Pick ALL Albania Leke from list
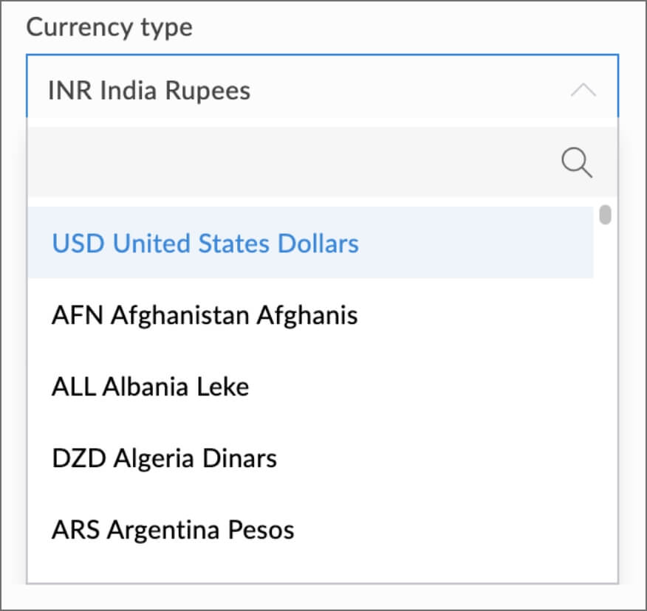 coord(150,387)
